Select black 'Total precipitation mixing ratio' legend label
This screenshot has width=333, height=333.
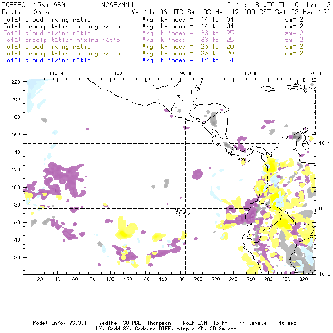(x=62, y=27)
